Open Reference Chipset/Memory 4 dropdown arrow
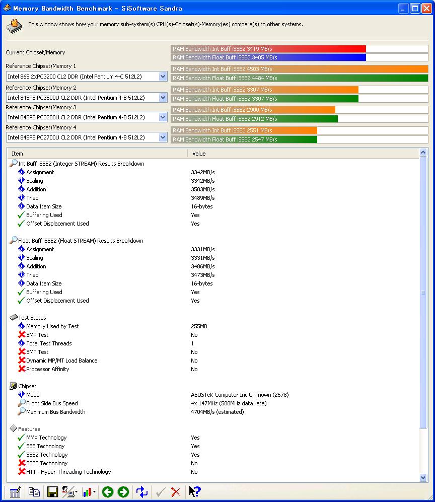 click(163, 137)
